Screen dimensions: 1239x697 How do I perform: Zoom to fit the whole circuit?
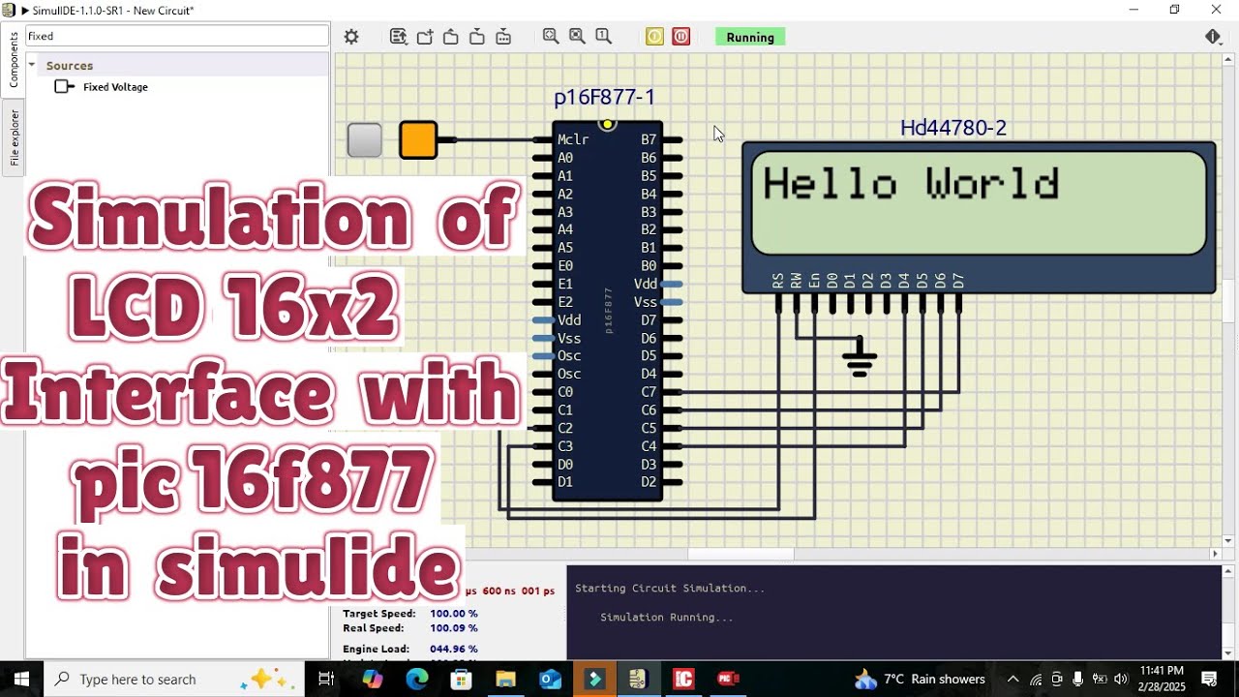tap(551, 37)
